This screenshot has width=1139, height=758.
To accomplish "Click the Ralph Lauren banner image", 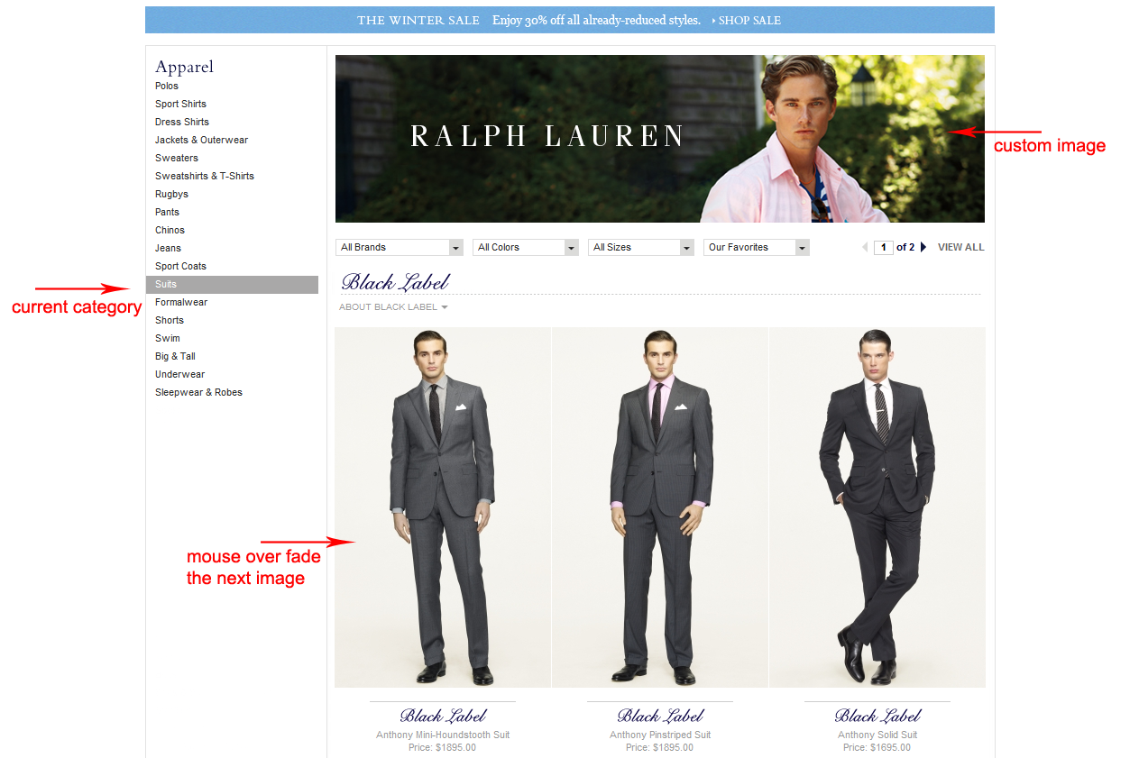I will pyautogui.click(x=660, y=139).
